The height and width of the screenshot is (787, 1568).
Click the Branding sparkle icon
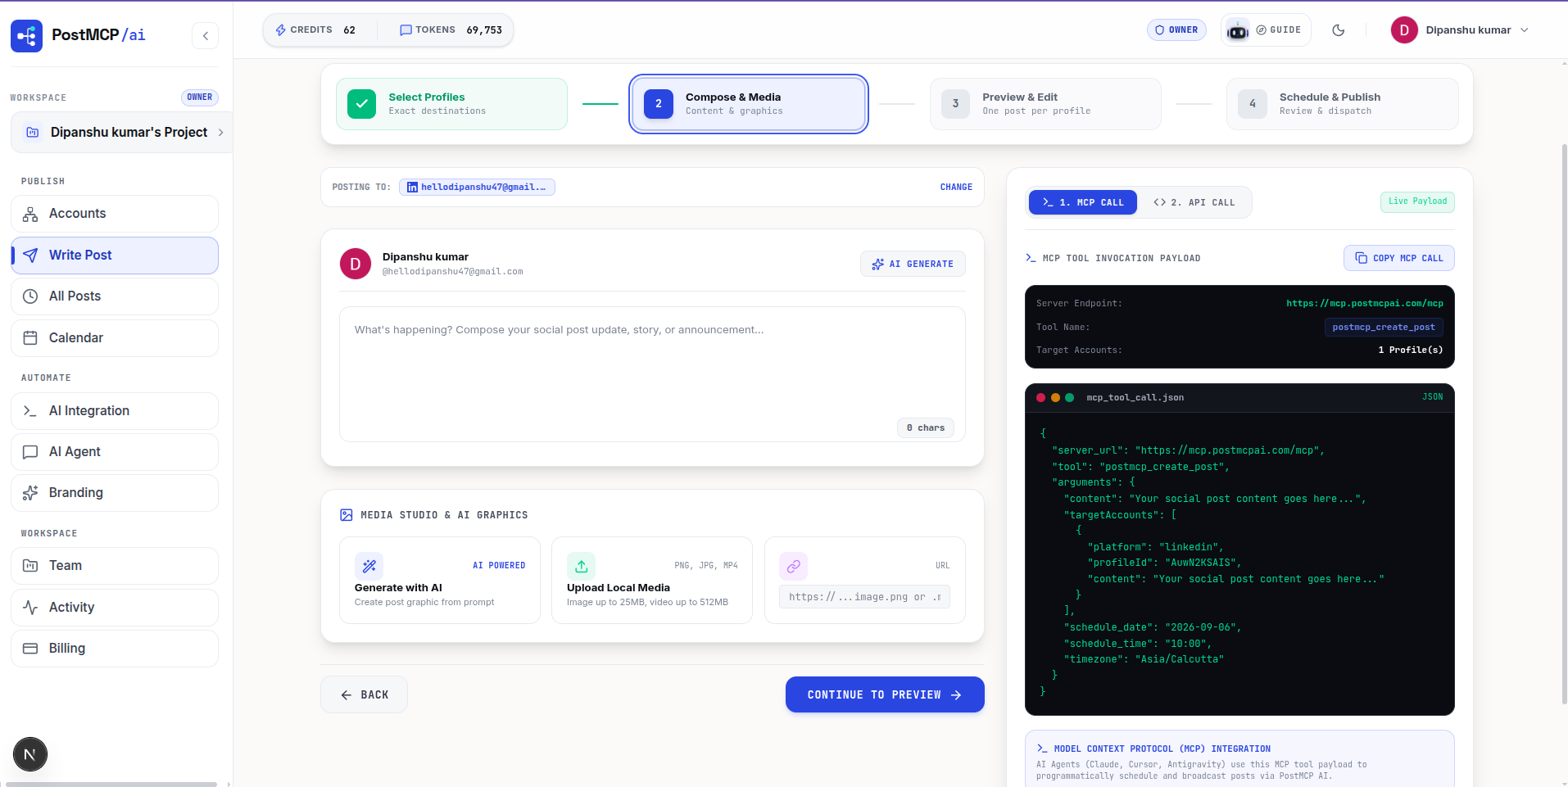pos(30,493)
